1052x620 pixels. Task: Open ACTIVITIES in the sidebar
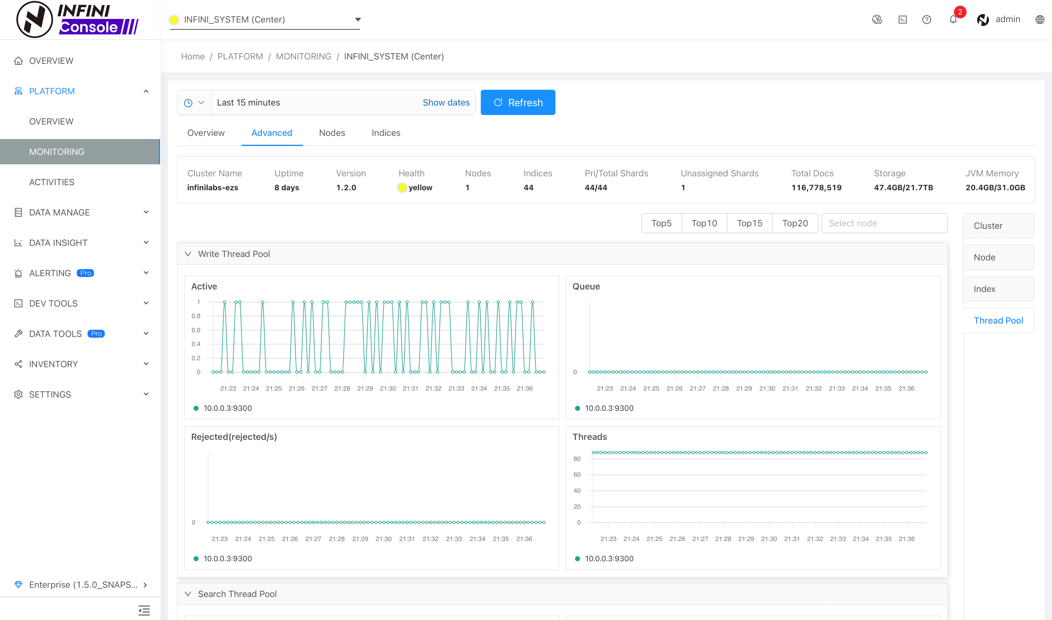click(x=52, y=182)
